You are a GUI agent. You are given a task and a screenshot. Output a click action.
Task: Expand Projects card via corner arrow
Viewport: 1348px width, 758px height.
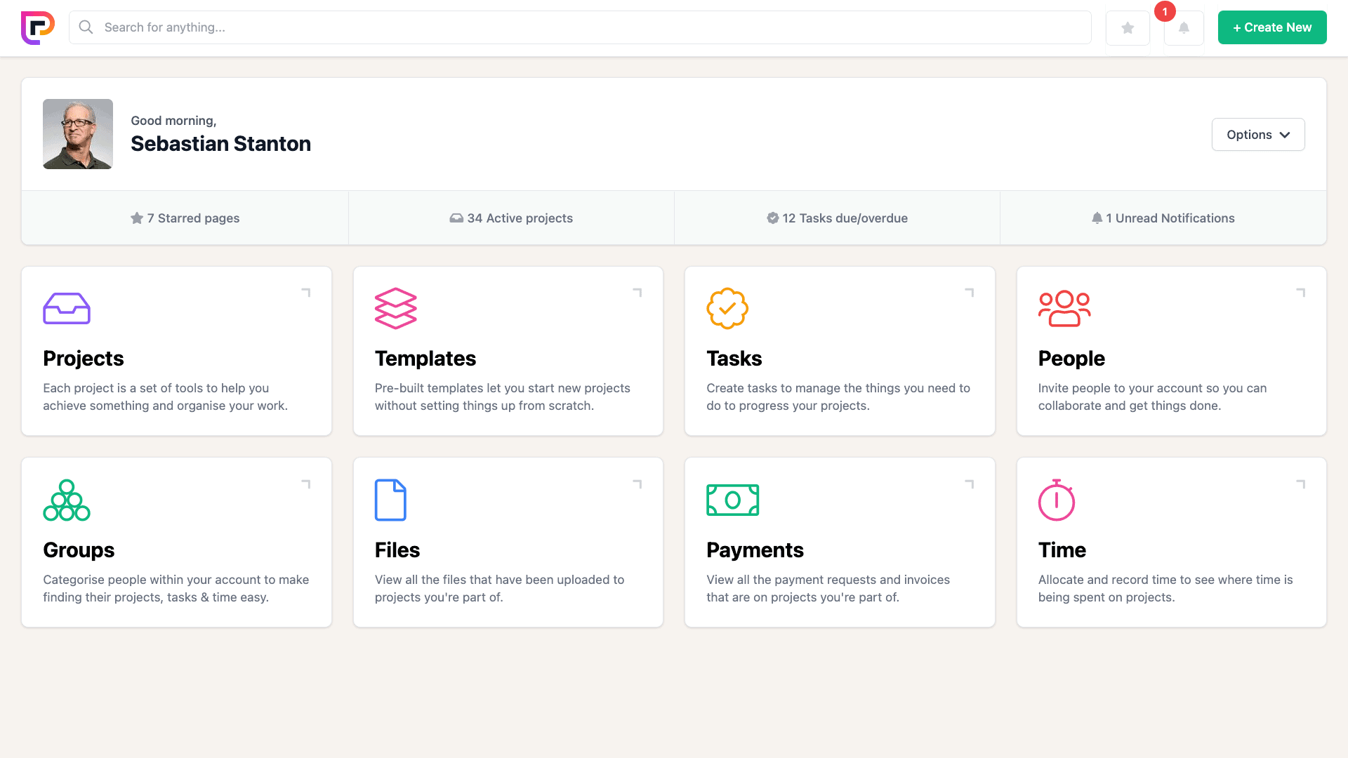click(x=306, y=292)
